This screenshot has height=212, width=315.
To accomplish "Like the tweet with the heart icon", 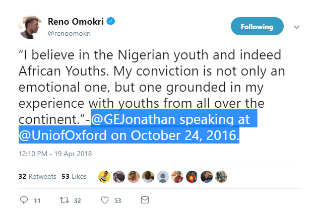I will click(105, 200).
